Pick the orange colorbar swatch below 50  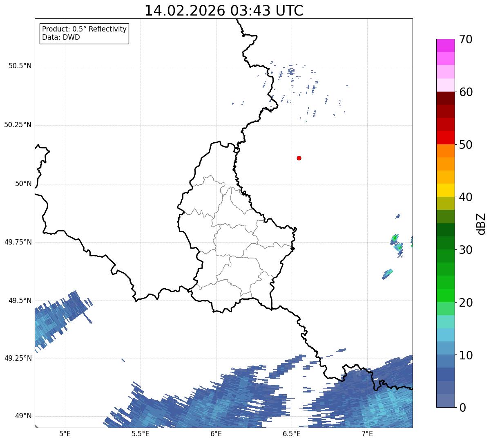point(445,151)
